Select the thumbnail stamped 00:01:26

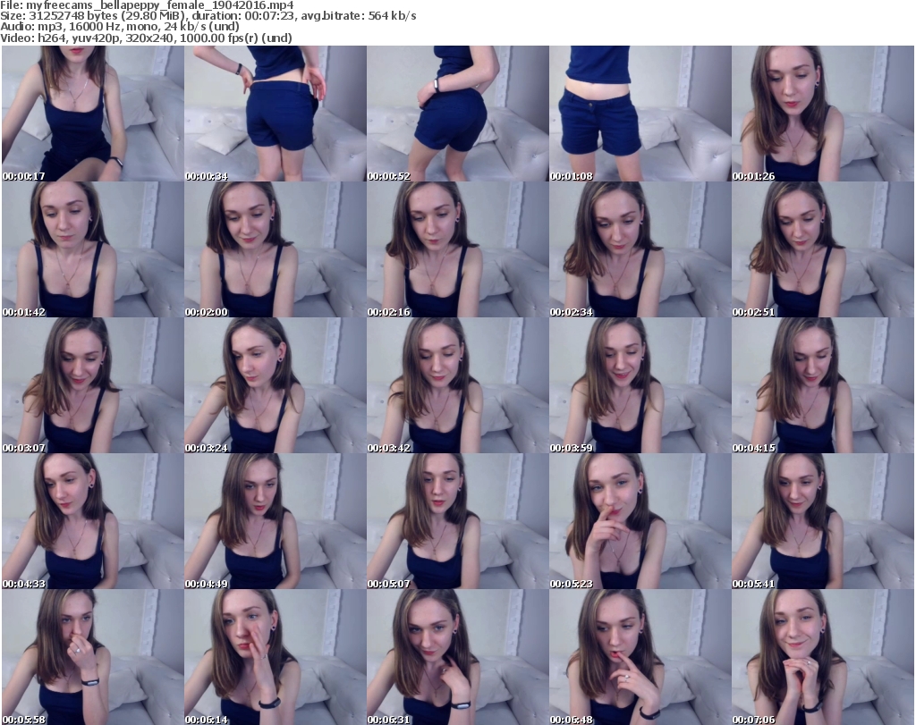tap(823, 114)
